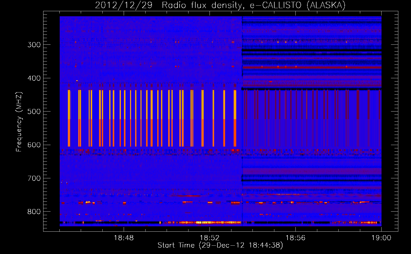
Task: Click the 400 frequency tick label
Action: [34, 78]
